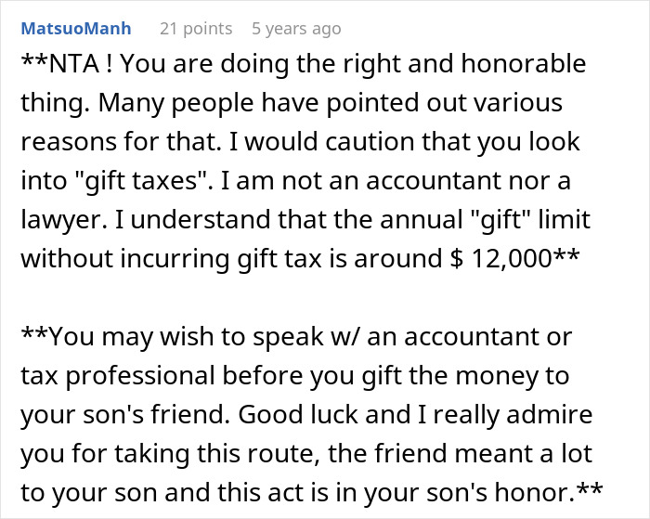Click the "21 points" score
This screenshot has width=650, height=519.
[x=194, y=29]
